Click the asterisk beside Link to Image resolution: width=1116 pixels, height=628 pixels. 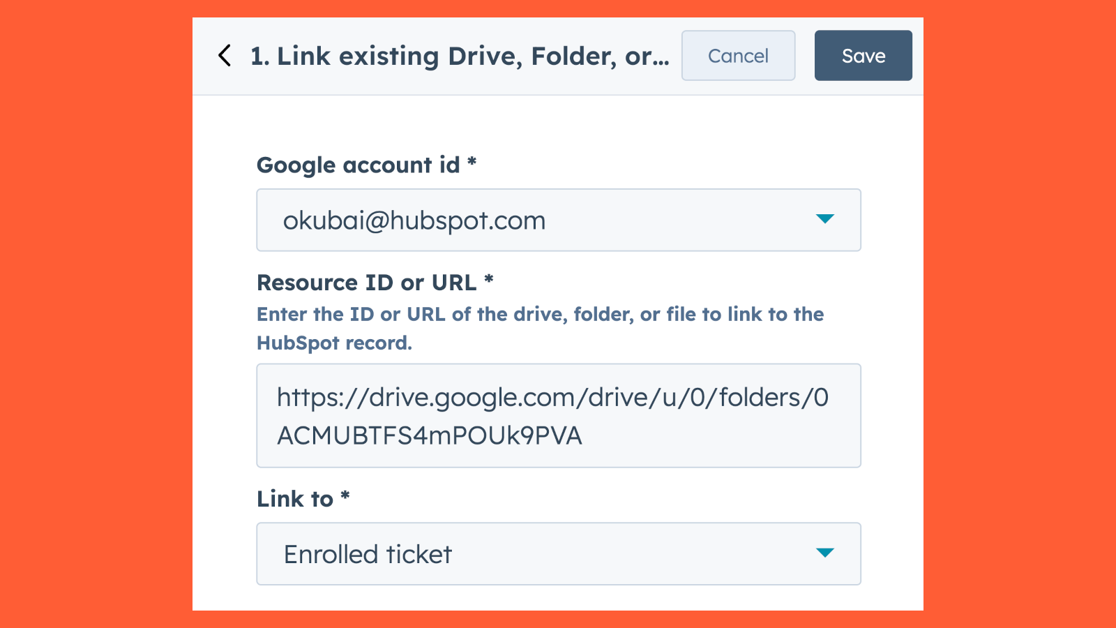tap(345, 496)
